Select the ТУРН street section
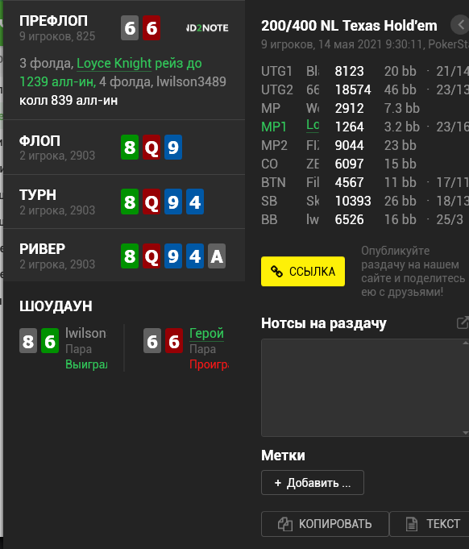The width and height of the screenshot is (469, 549). click(x=124, y=202)
